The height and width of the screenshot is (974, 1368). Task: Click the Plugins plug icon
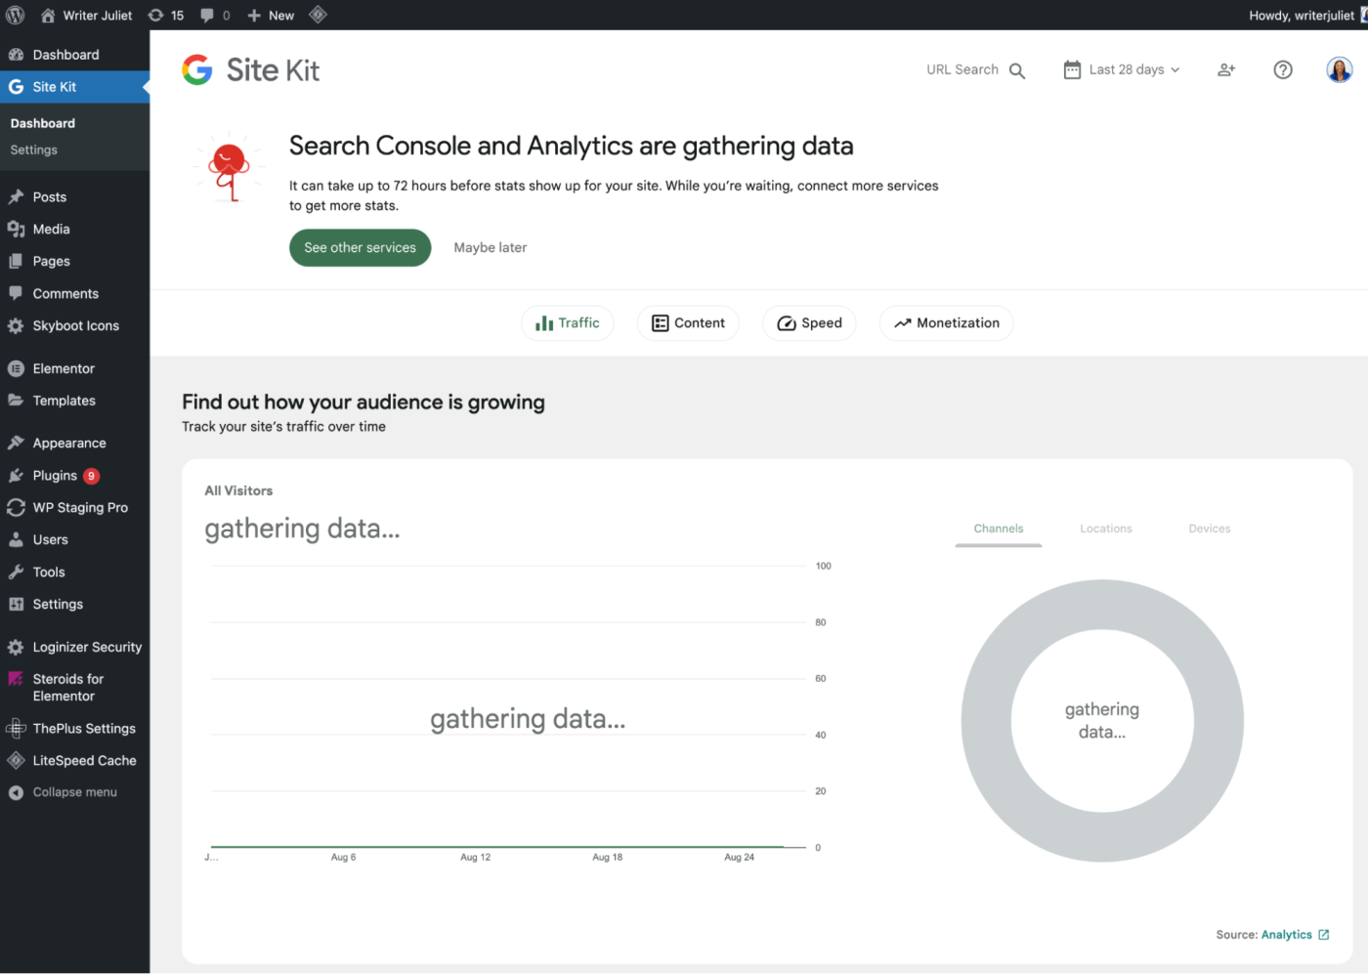pyautogui.click(x=16, y=475)
